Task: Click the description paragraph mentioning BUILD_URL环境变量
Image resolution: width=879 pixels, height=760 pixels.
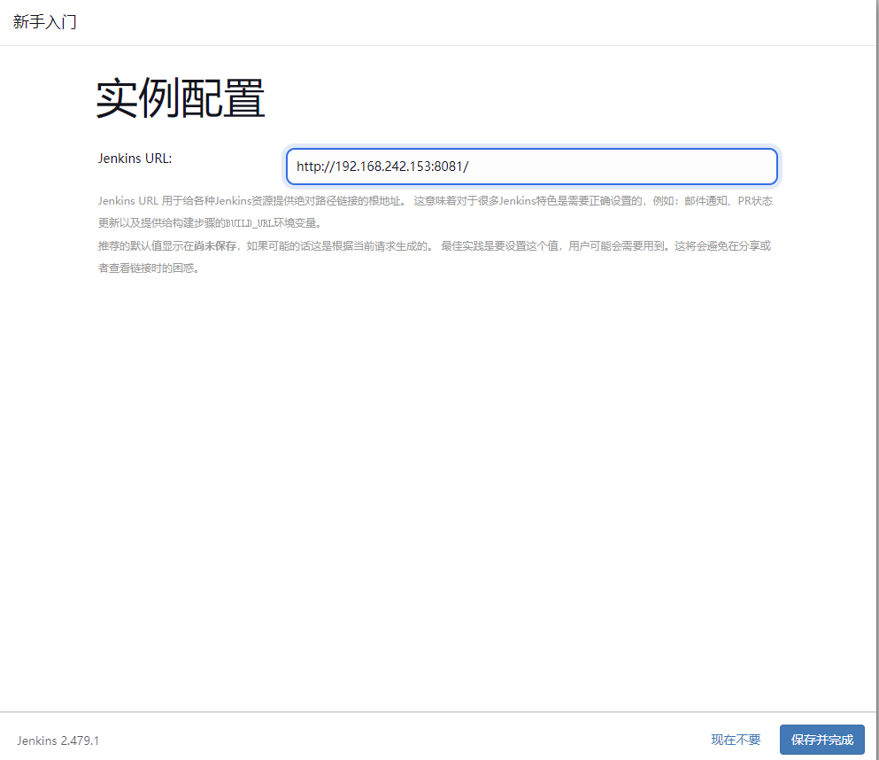Action: (x=435, y=212)
